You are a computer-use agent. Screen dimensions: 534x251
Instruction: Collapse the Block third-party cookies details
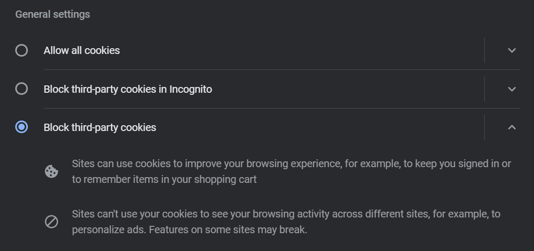click(511, 127)
